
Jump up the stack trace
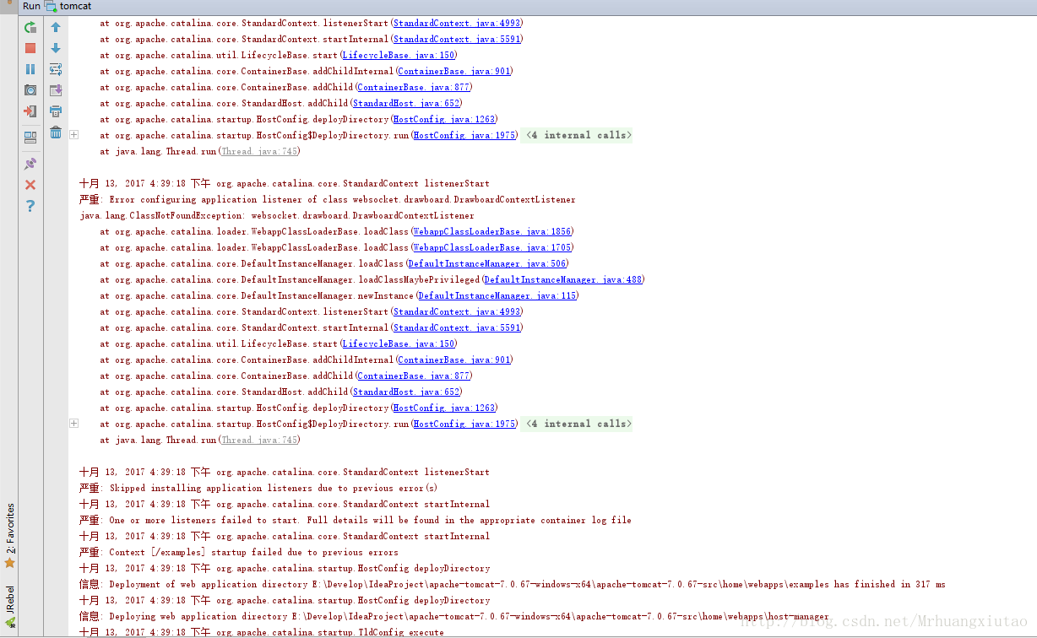56,28
